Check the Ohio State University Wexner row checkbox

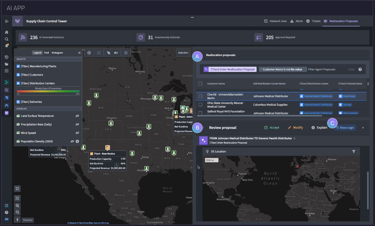(x=200, y=104)
